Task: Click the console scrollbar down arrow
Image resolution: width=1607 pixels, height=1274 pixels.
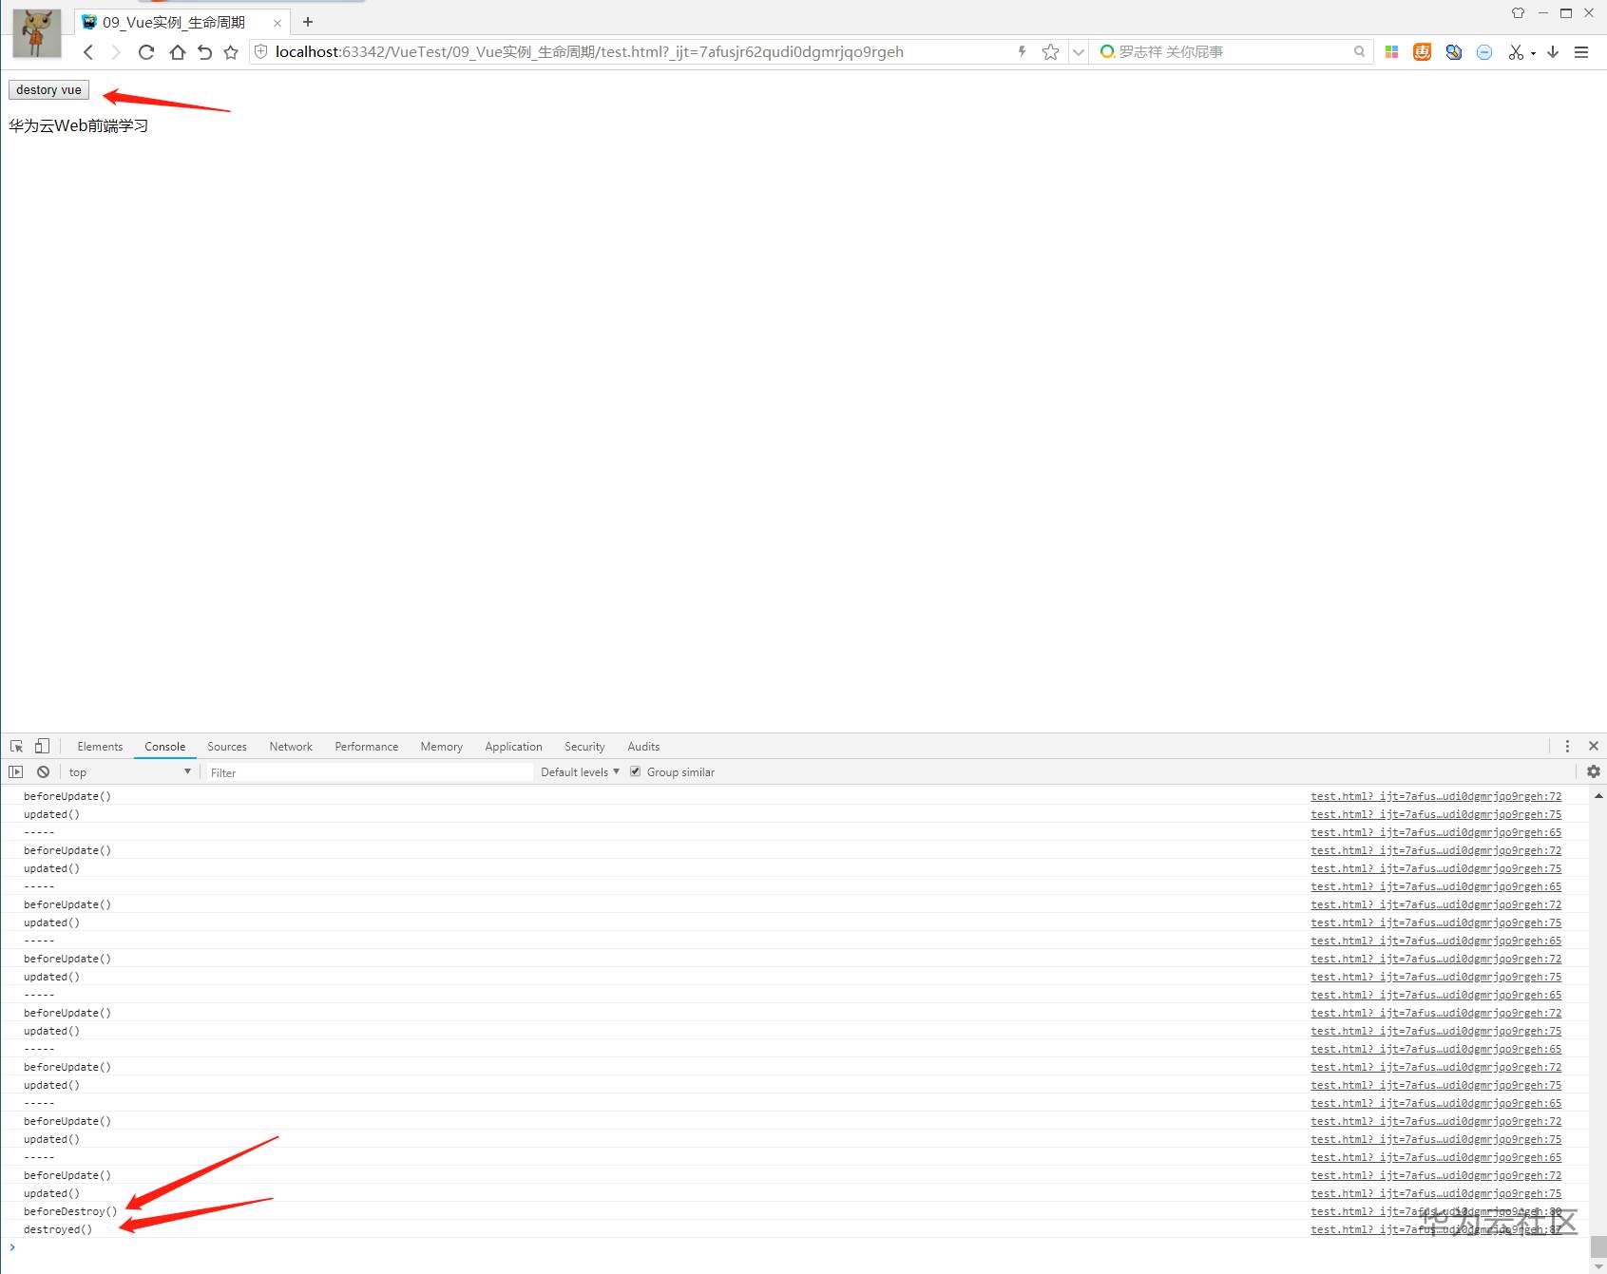Action: (1598, 1266)
